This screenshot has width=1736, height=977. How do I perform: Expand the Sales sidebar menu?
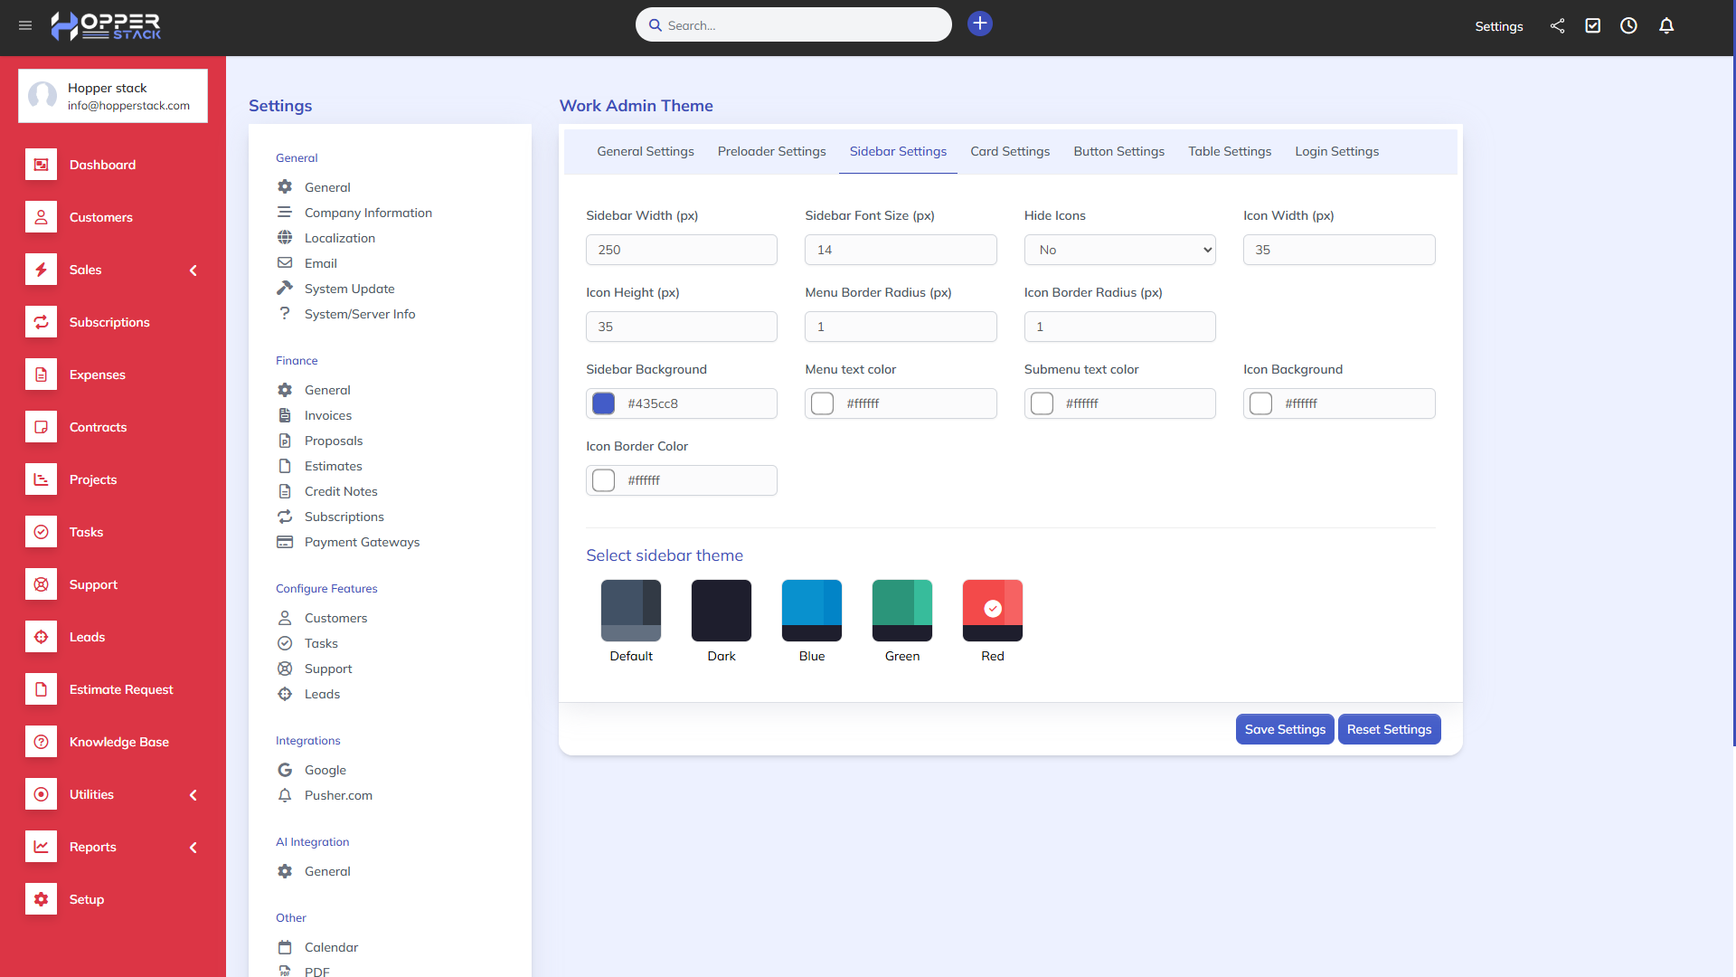pyautogui.click(x=193, y=270)
